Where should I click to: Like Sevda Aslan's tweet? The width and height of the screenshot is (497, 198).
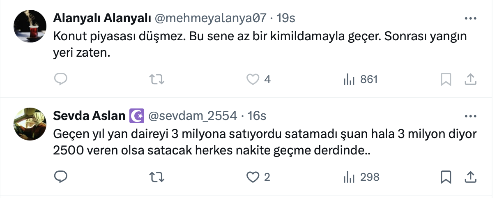click(252, 177)
